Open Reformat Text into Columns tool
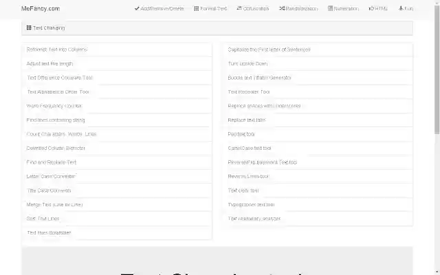Image resolution: width=440 pixels, height=275 pixels. click(57, 49)
